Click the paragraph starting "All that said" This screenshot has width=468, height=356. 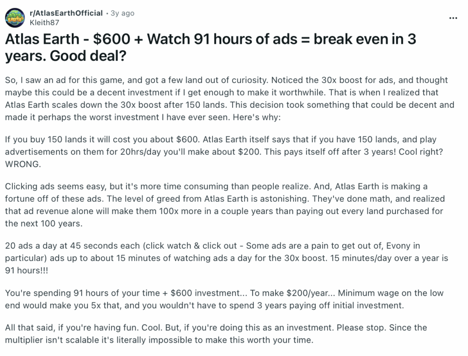(x=224, y=334)
